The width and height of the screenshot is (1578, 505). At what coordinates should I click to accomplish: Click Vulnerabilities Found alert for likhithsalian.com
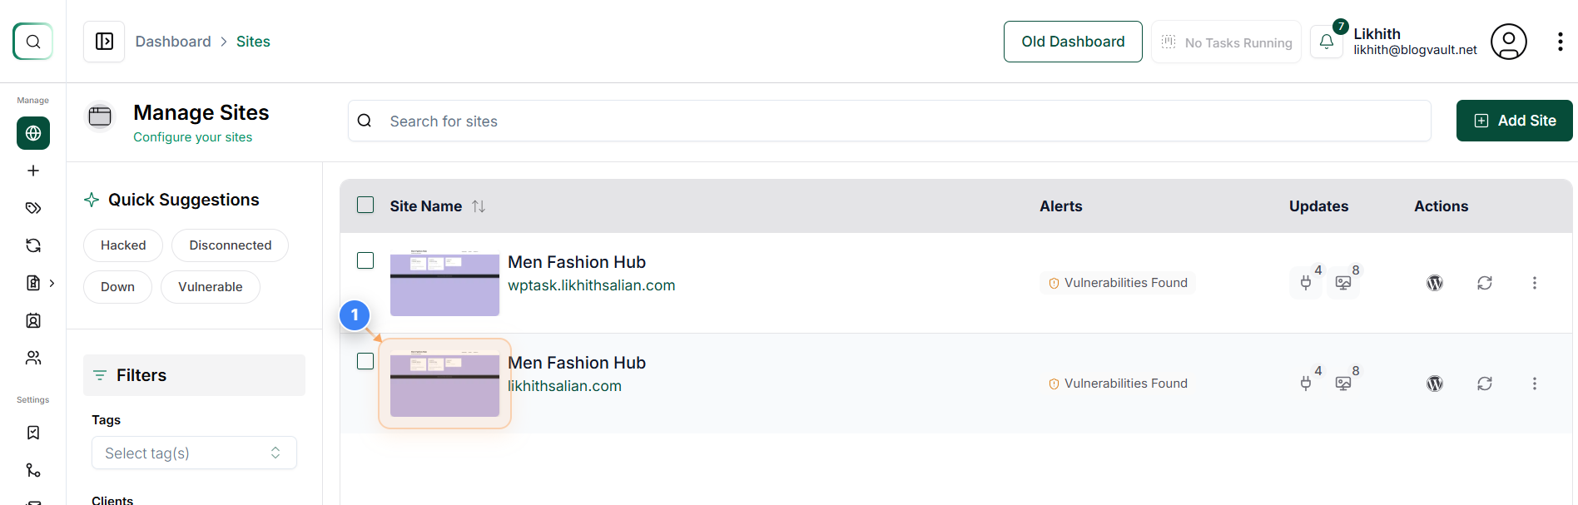(x=1118, y=384)
